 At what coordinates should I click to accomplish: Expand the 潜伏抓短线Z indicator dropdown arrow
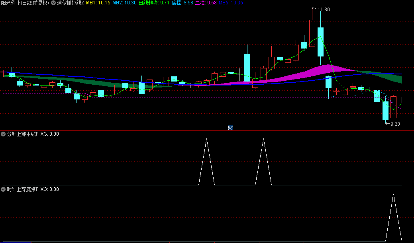point(53,3)
